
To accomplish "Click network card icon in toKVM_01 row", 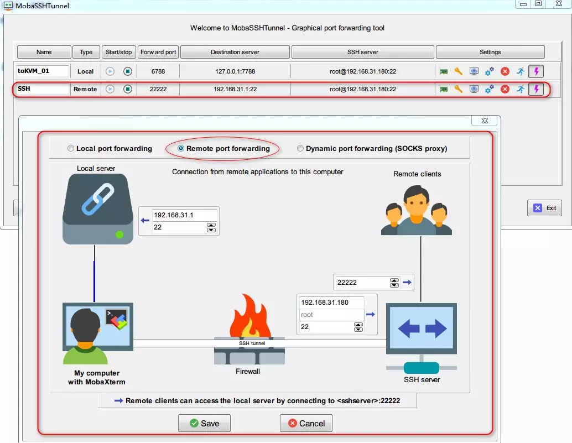I will [444, 71].
